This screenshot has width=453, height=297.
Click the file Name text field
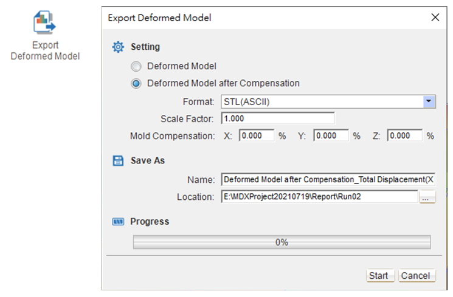328,180
